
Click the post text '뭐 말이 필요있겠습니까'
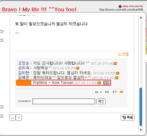click(35, 24)
